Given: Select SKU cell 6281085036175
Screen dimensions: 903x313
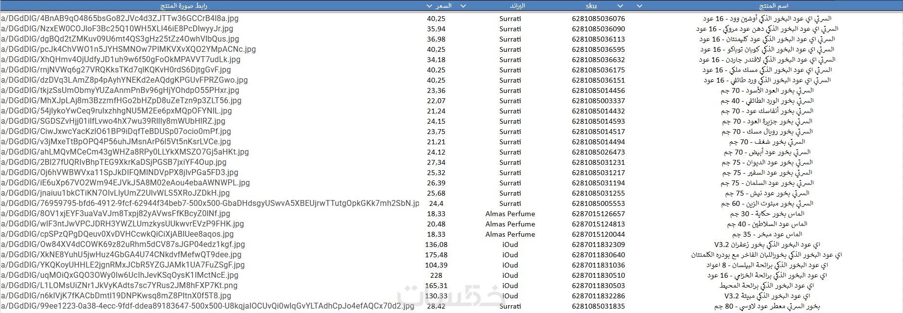Looking at the screenshot, I should pos(598,70).
